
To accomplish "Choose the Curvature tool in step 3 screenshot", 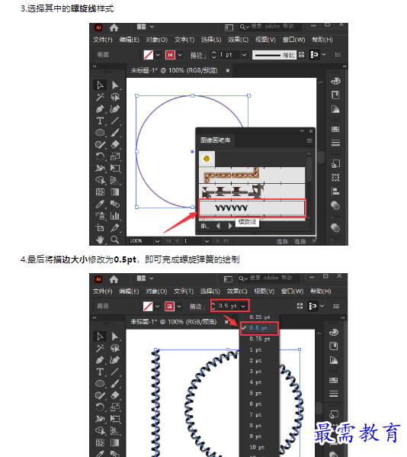I will [115, 109].
